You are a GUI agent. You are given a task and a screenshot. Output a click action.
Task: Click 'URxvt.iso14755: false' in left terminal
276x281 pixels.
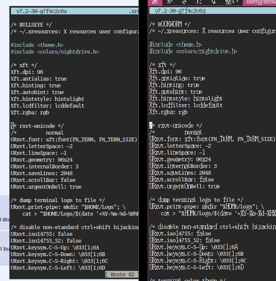point(42,234)
